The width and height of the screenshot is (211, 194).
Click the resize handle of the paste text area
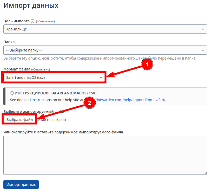205,173
